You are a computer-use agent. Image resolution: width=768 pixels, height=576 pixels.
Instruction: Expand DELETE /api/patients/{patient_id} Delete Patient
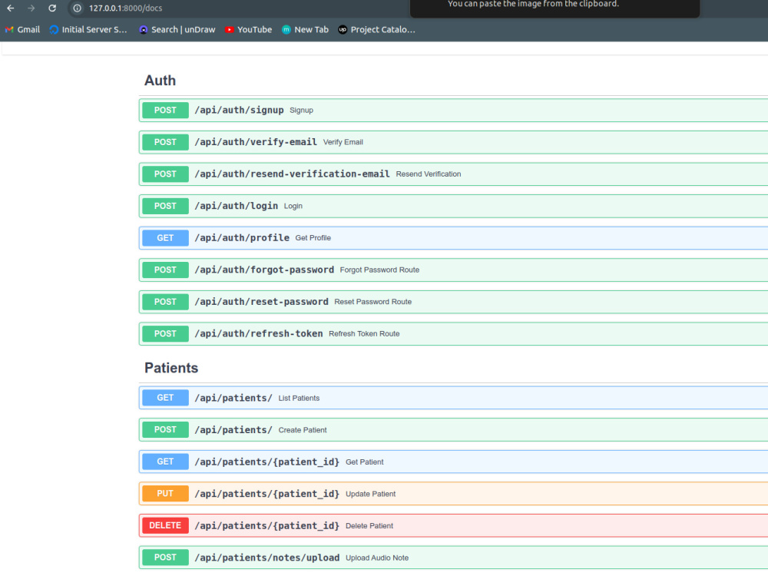coord(454,525)
